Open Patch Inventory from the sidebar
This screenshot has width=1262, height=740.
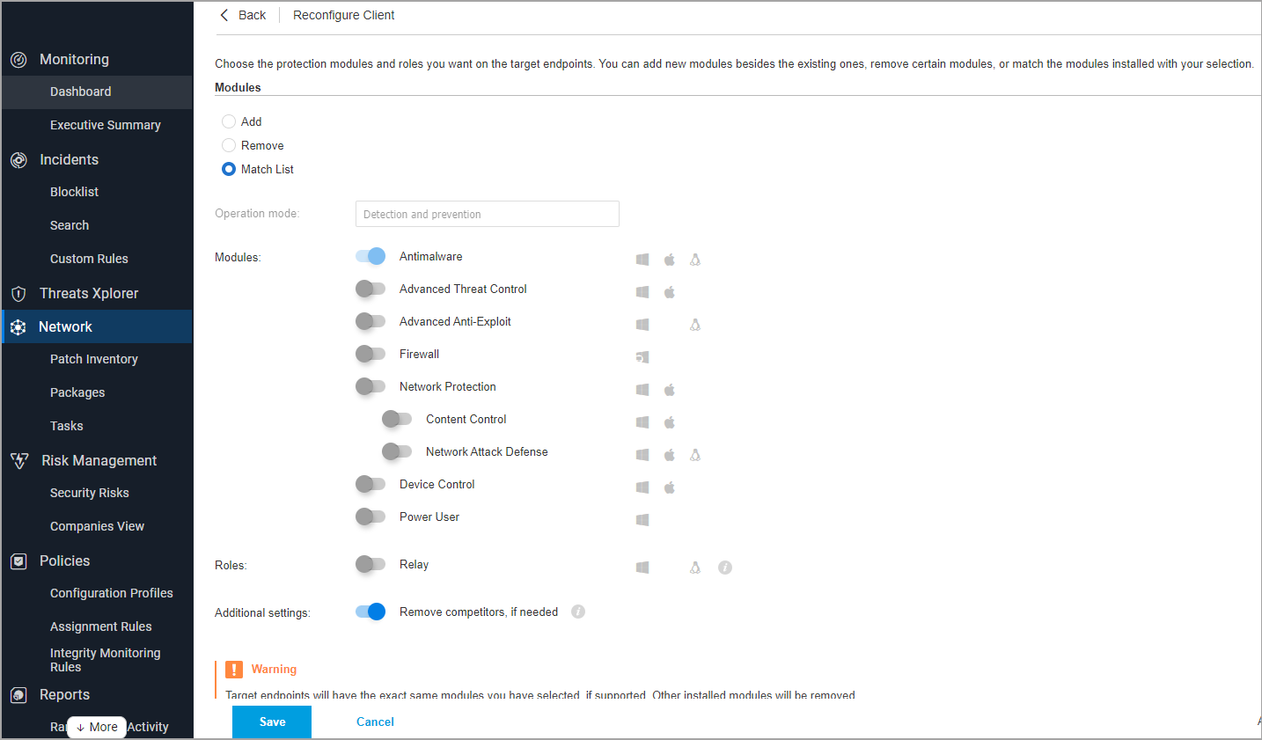(93, 359)
